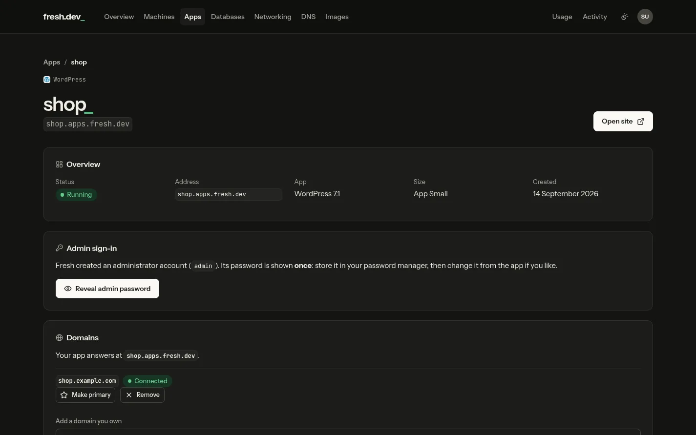
Task: Open the Usage page link
Action: click(562, 17)
